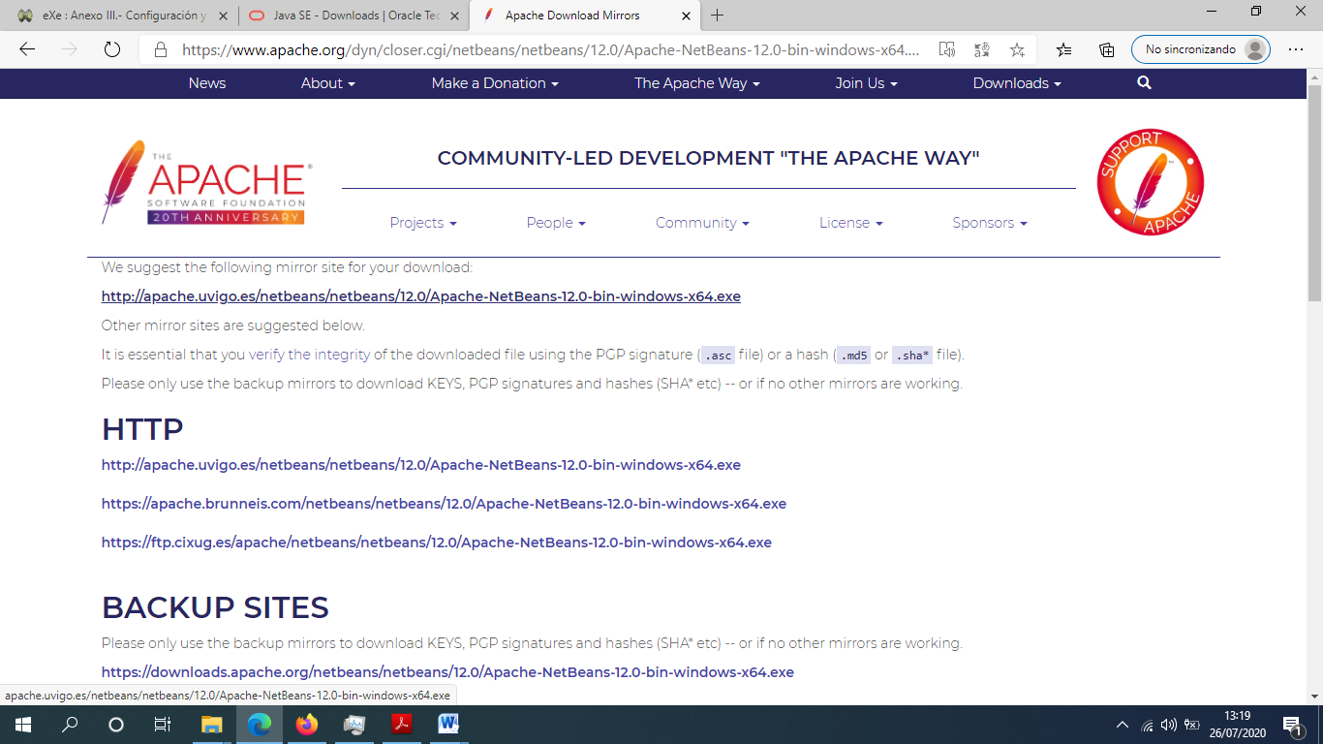
Task: Switch to Firefox in taskbar
Action: tap(306, 725)
